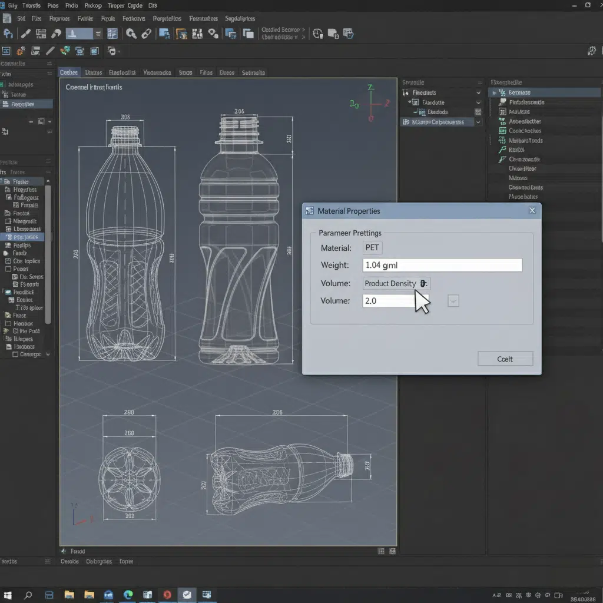Open Microsoft Edge from the taskbar
The image size is (603, 603).
point(128,594)
